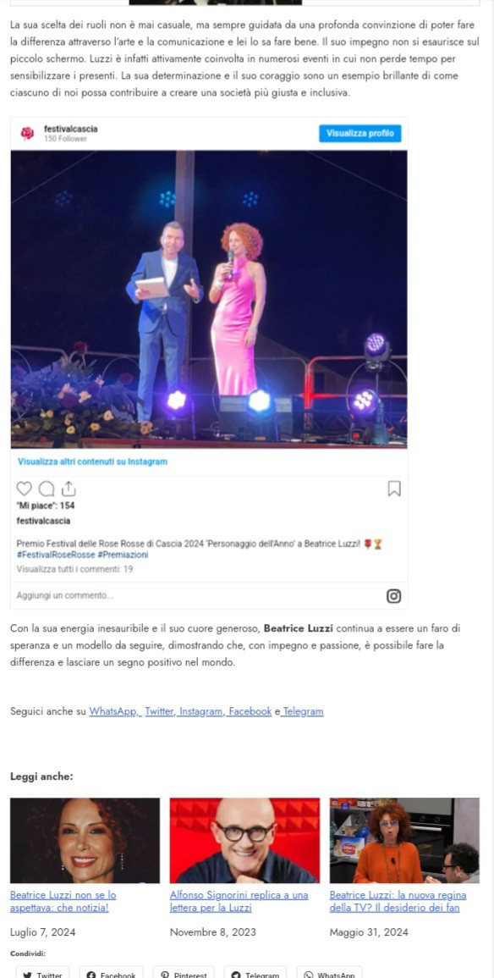Open the thumbnail of the bald man with glasses
The width and height of the screenshot is (494, 978).
(x=244, y=840)
